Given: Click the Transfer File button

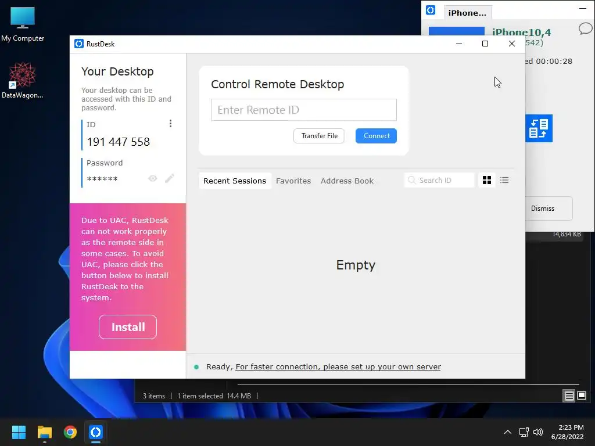Looking at the screenshot, I should [319, 136].
